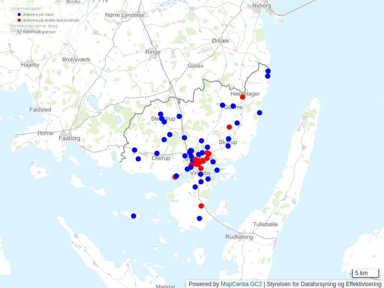Viewport: 384px width, 288px height.
Task: Click the red dot beside 'Antenne på anden konstruktion'
Action: (19, 20)
